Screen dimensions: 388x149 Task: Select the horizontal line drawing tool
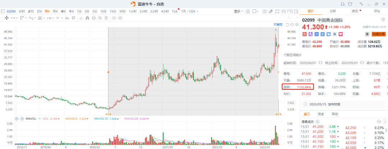13,18
